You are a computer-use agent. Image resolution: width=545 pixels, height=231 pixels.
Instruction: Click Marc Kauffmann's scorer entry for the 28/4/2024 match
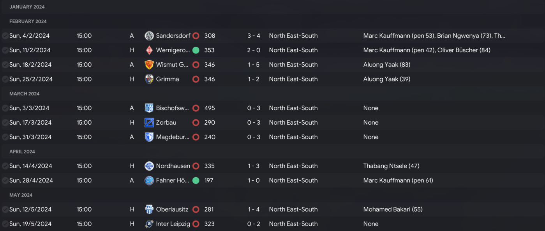click(398, 180)
